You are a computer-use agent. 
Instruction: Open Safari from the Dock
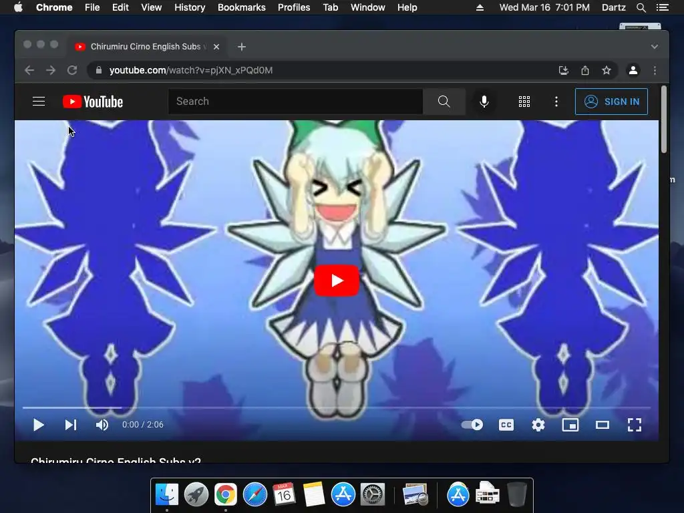pos(254,495)
